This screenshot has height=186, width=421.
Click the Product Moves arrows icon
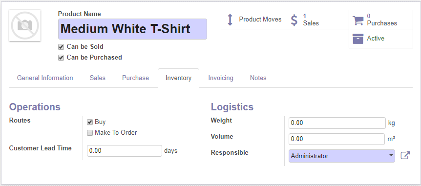point(230,20)
